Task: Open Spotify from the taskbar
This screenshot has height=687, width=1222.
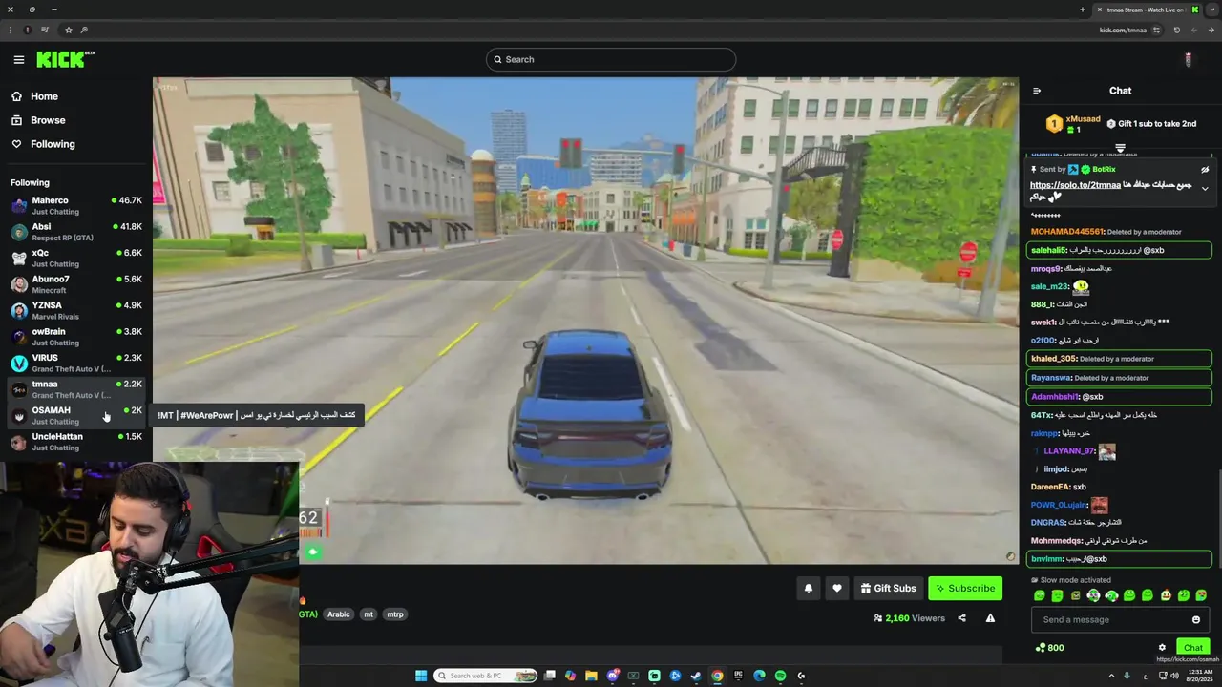Action: [x=780, y=676]
